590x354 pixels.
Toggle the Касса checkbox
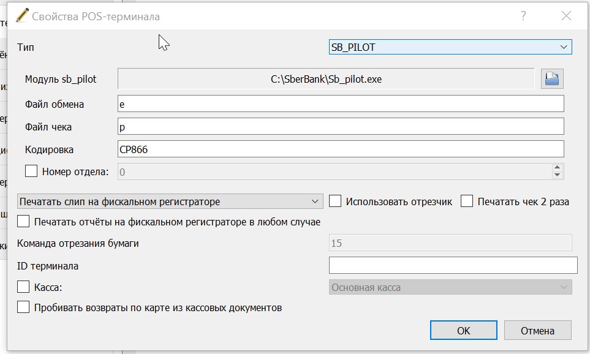point(23,287)
